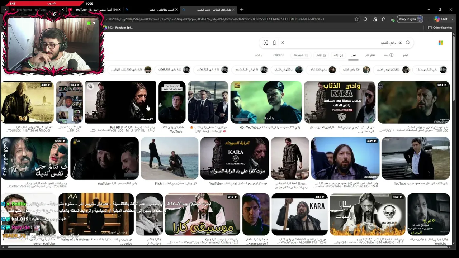Expand the 'المزيد' more options menu
Viewport: 459px width, 258px height.
click(x=259, y=55)
